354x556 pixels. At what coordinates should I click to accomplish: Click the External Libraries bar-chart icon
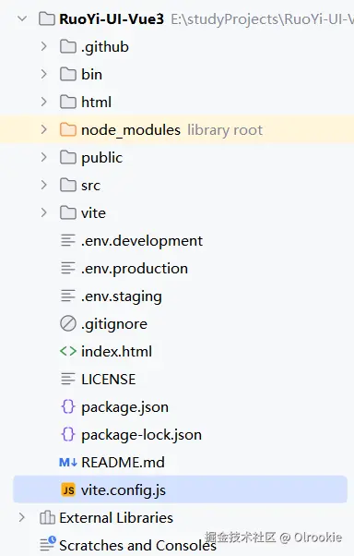tap(47, 517)
